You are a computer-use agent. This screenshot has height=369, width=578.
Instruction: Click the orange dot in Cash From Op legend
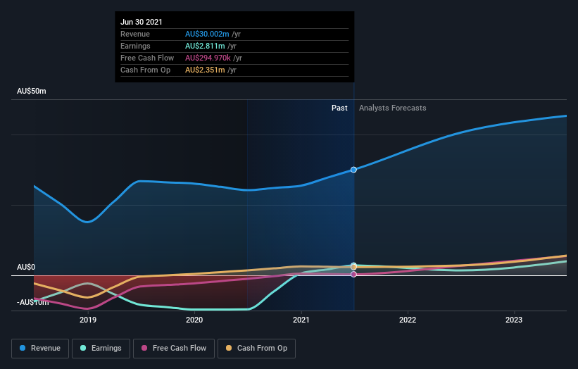coord(229,348)
